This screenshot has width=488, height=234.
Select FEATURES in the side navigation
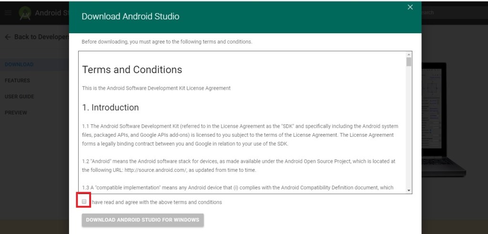point(18,81)
